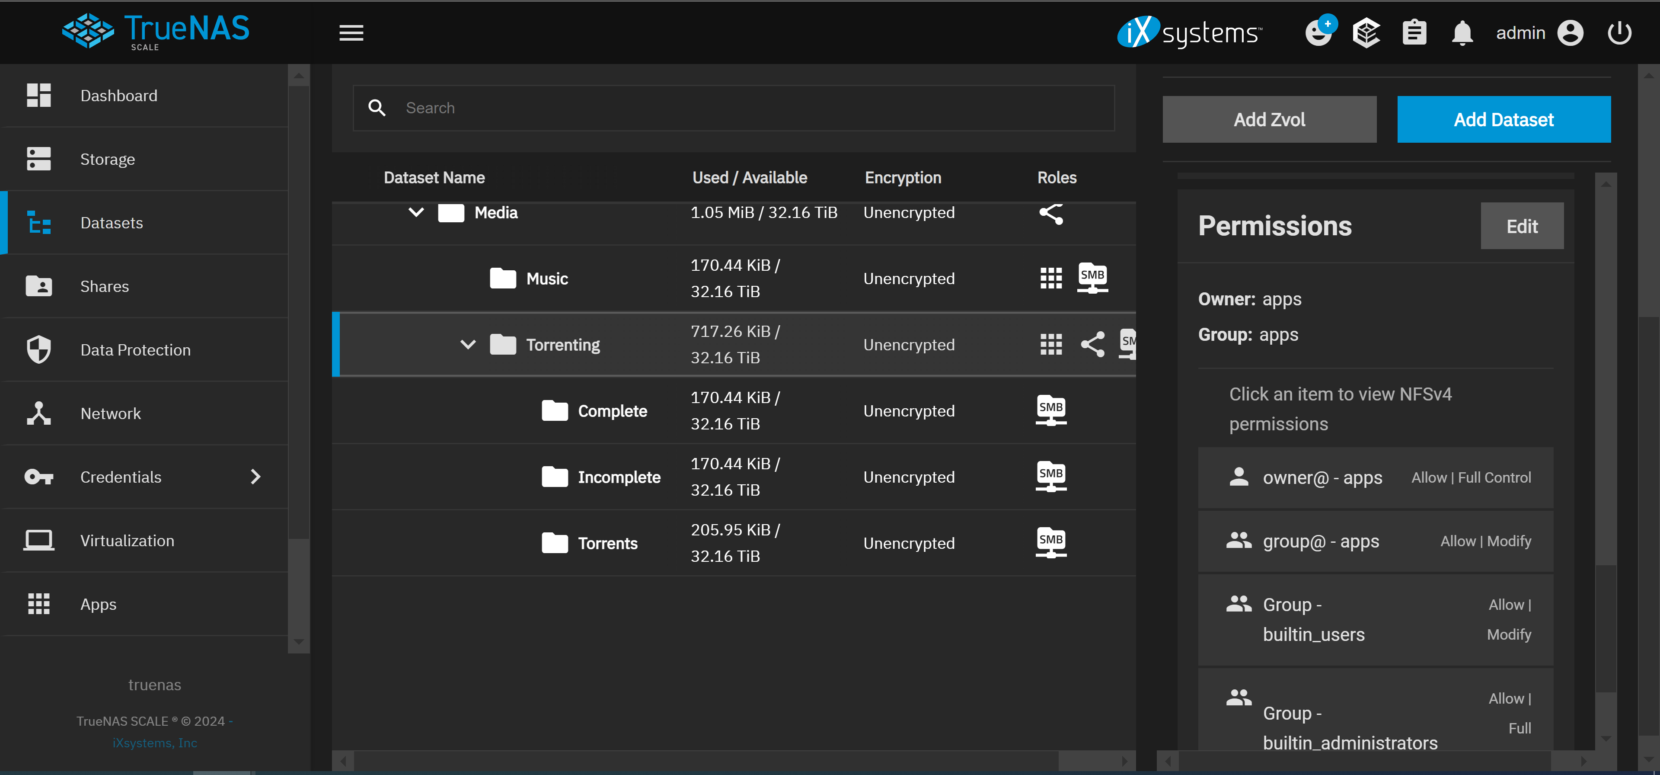This screenshot has height=775, width=1660.
Task: Click the Add Dataset button
Action: [1504, 119]
